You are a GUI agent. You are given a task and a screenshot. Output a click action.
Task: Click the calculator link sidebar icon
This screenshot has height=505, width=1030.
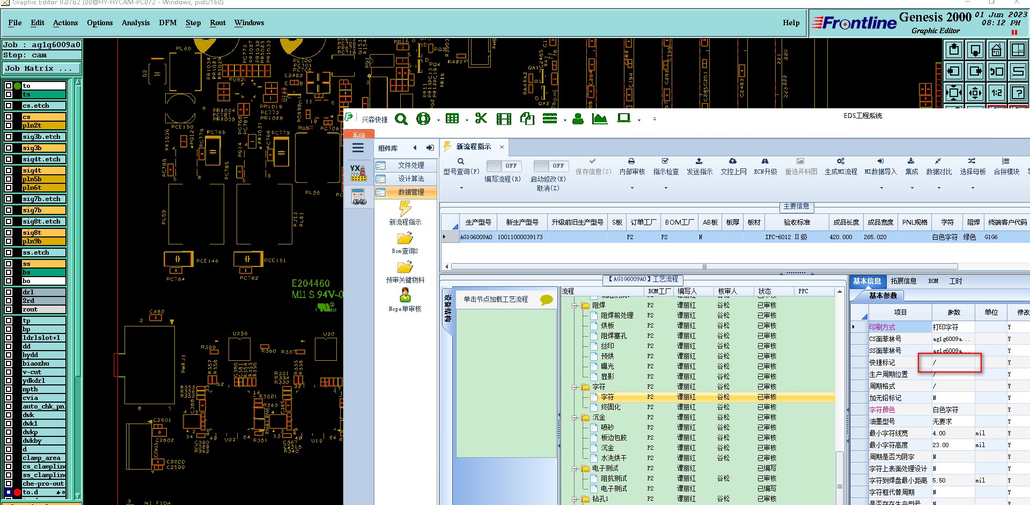pyautogui.click(x=358, y=197)
